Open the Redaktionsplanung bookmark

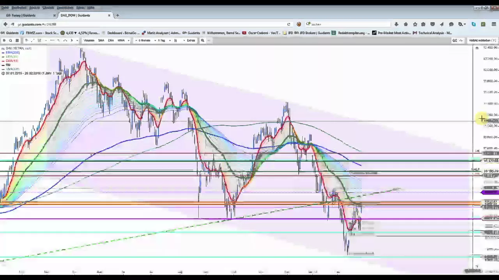pyautogui.click(x=351, y=33)
